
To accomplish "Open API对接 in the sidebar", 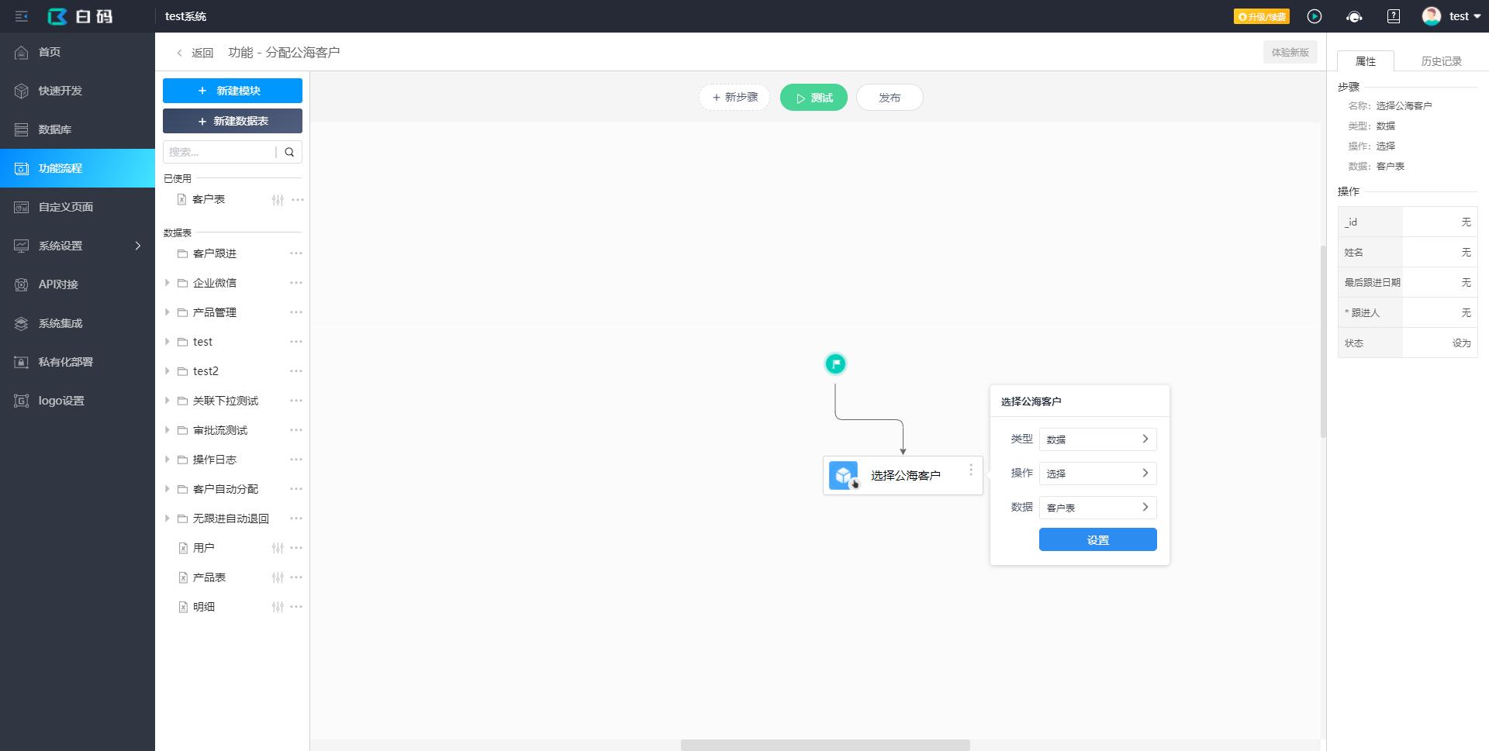I will click(x=78, y=284).
